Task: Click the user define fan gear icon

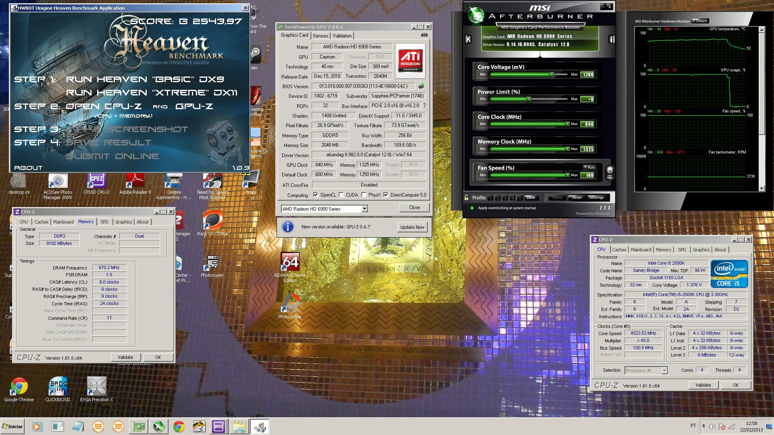Action: point(610,172)
